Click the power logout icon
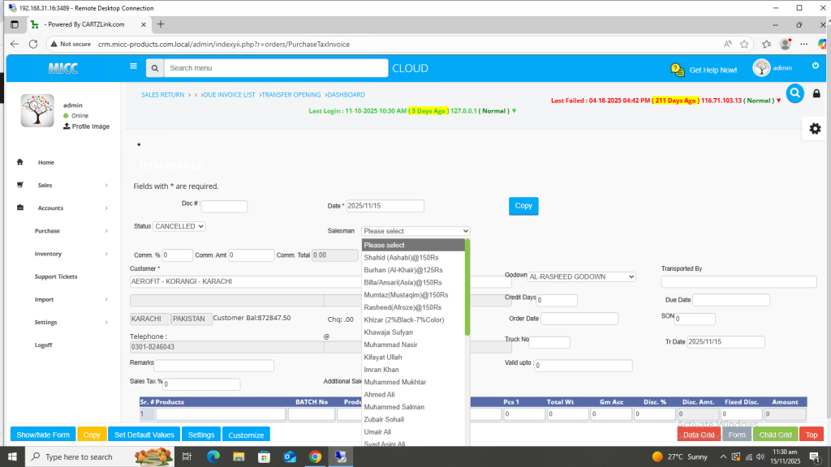The height and width of the screenshot is (467, 831). pos(816,66)
